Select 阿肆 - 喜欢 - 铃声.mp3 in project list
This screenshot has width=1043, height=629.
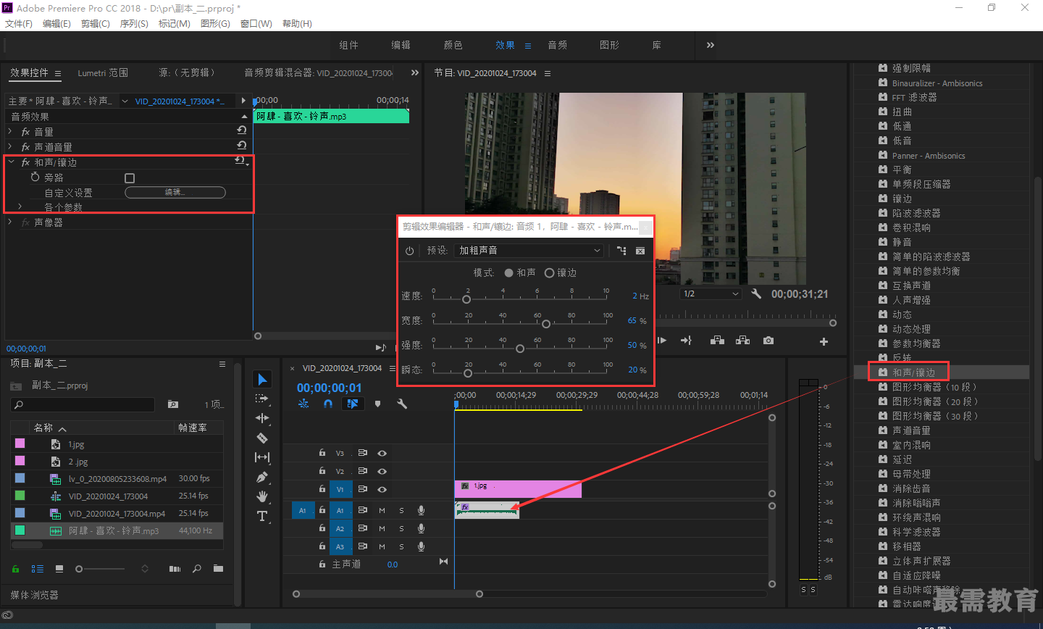coord(117,530)
